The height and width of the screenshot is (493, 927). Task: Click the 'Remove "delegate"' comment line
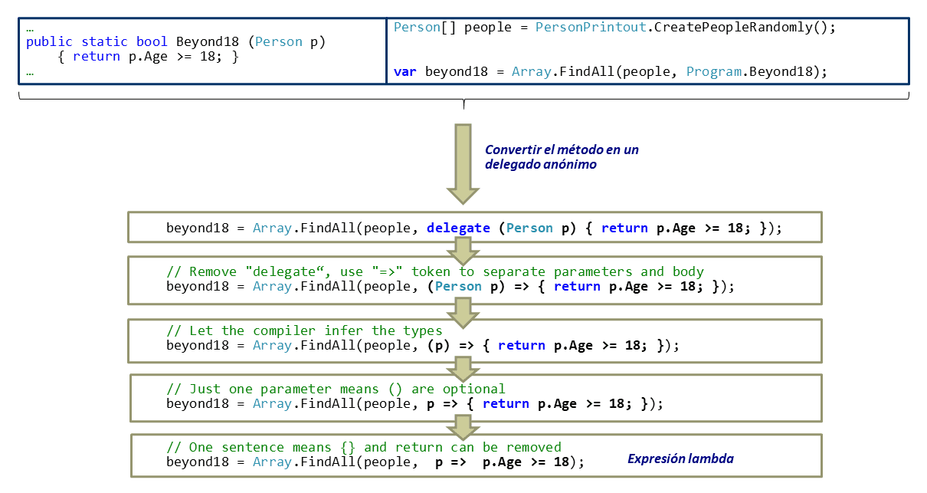(434, 271)
